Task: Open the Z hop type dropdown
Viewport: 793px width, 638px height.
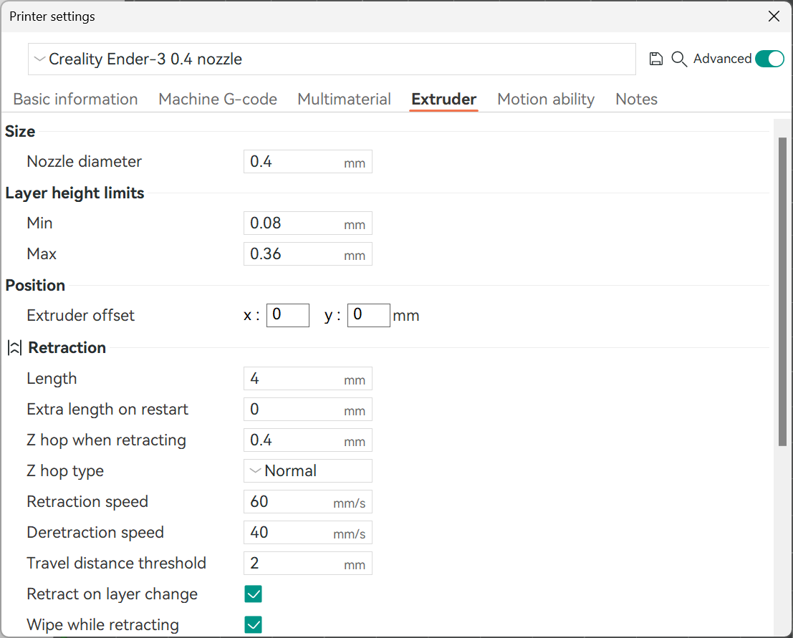Action: 308,470
